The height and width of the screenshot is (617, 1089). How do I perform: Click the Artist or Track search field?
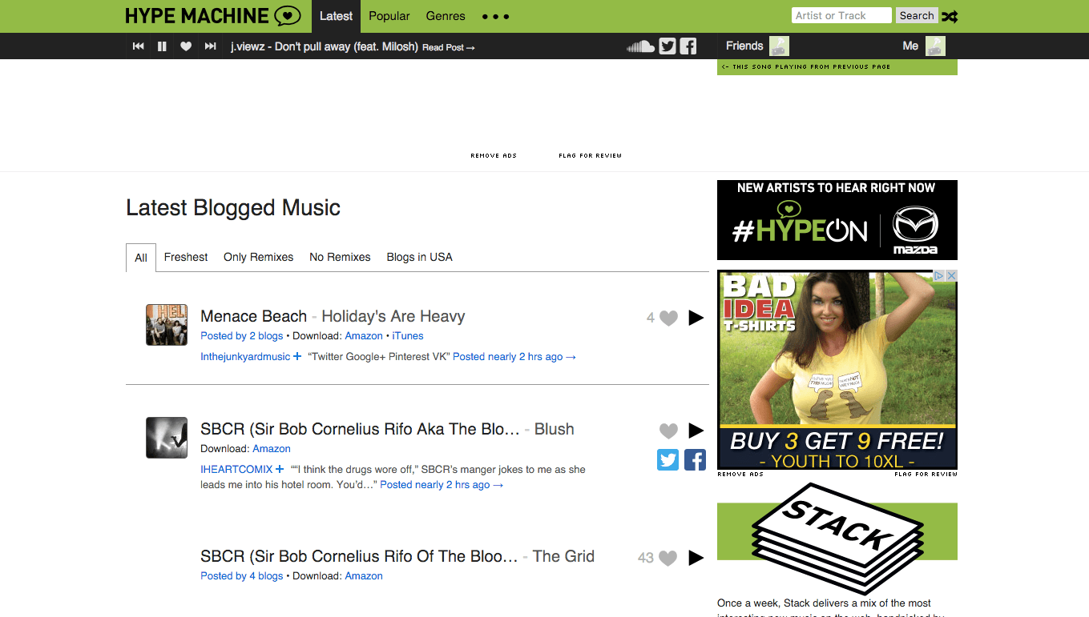[x=841, y=15]
